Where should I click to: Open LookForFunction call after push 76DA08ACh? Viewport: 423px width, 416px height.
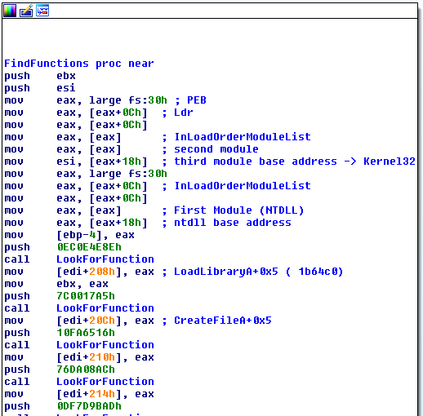point(105,382)
